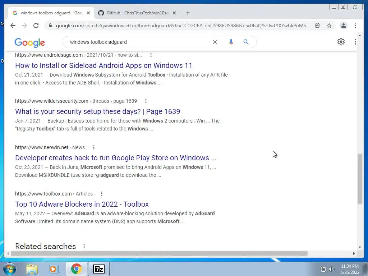Open the Windows Start menu
This screenshot has height=276, width=368.
coord(10,269)
